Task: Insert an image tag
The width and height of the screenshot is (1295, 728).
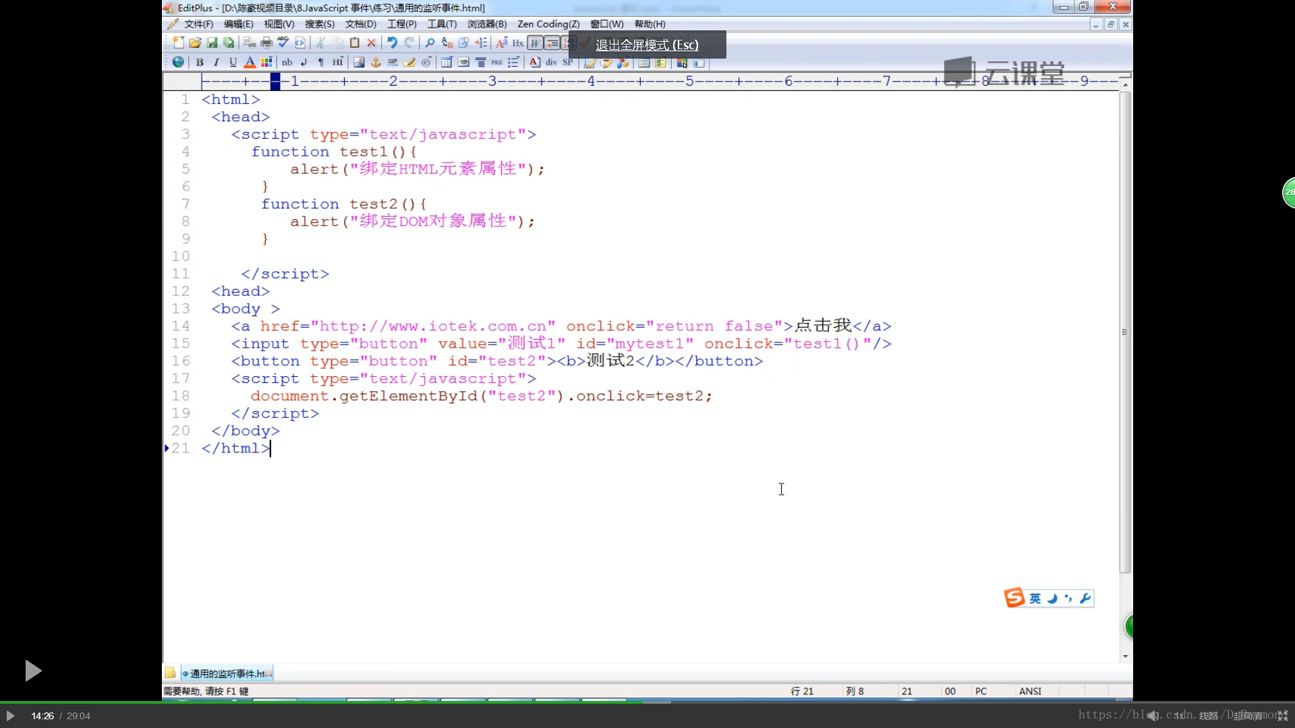Action: [359, 62]
